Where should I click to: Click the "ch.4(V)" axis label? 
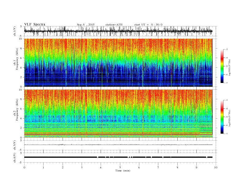tap(15, 158)
